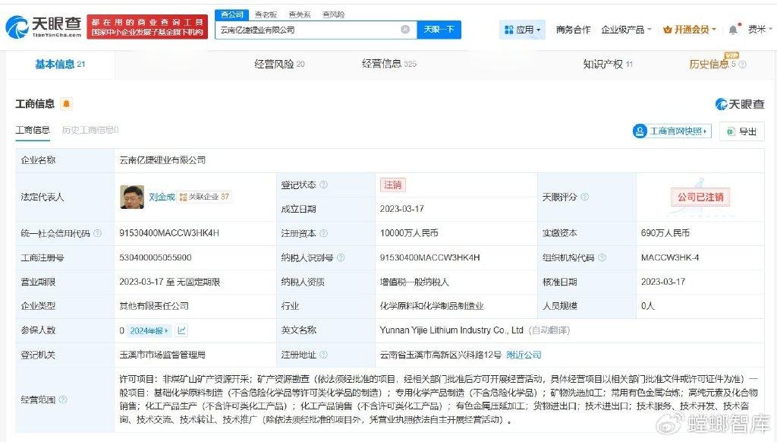Click 关联企业 37 badge

click(x=204, y=197)
